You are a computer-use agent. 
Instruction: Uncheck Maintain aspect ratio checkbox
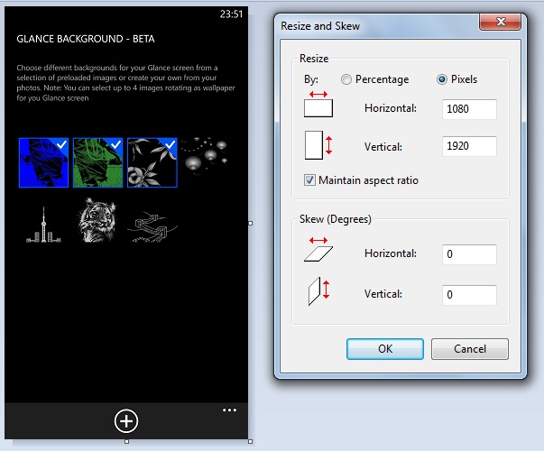[x=310, y=180]
